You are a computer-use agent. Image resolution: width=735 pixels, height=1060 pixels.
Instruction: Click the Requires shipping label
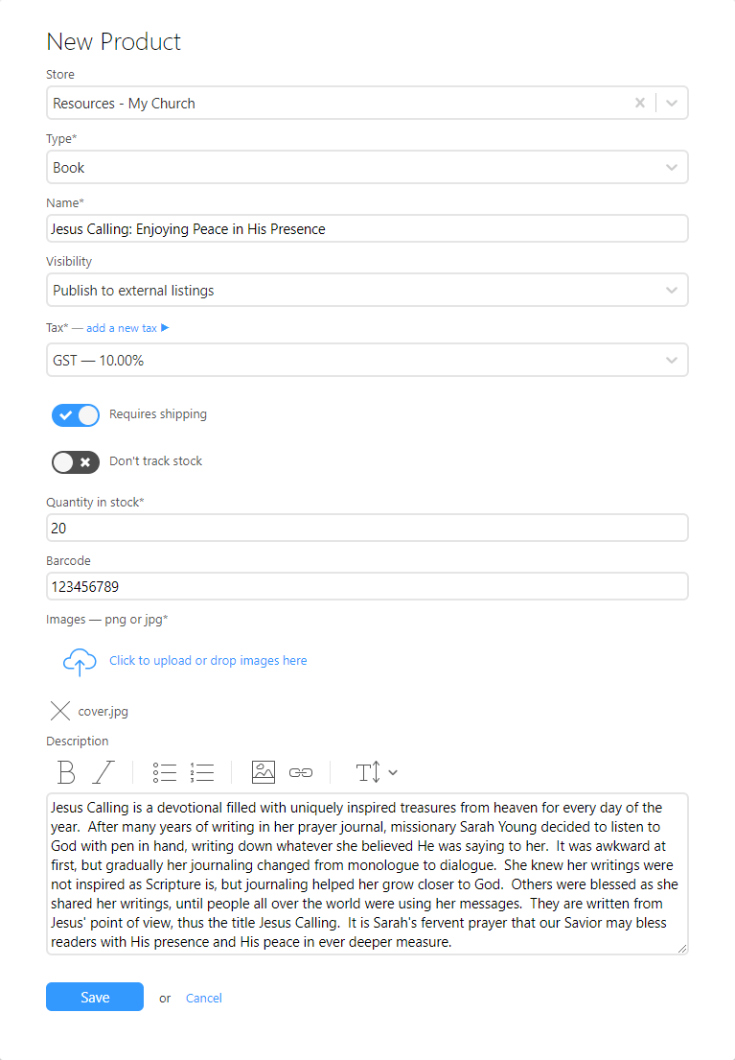158,414
